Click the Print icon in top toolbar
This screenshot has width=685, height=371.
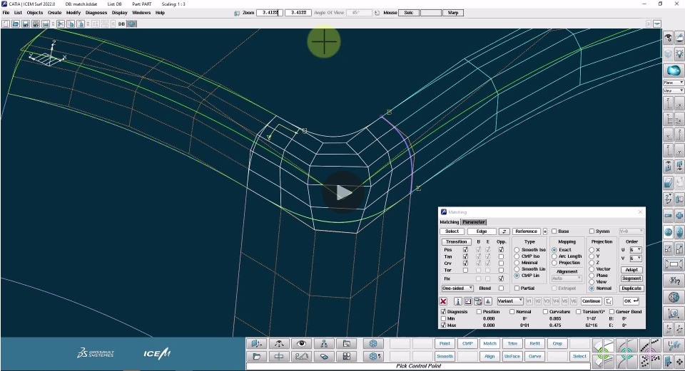pos(46,24)
